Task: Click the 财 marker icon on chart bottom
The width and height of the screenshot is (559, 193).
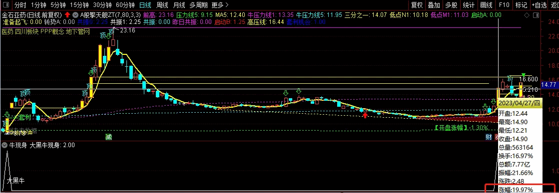Action: click(489, 137)
